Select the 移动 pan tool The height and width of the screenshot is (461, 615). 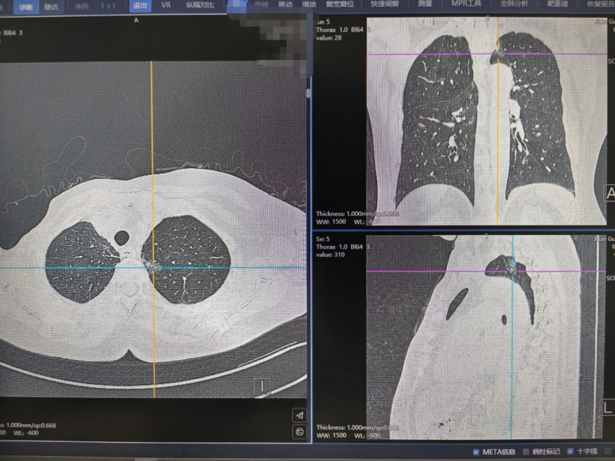285,4
